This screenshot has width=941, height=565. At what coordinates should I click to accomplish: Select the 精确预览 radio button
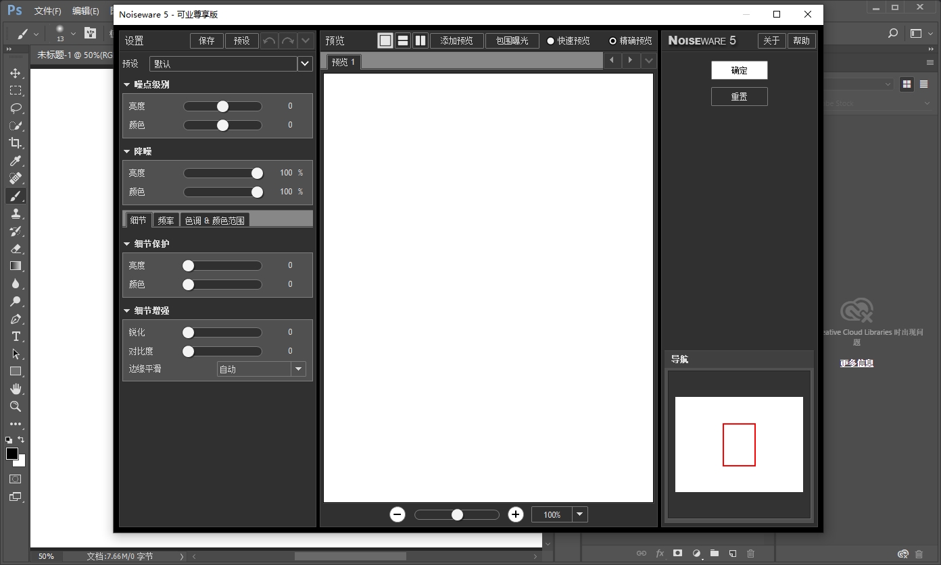tap(613, 41)
